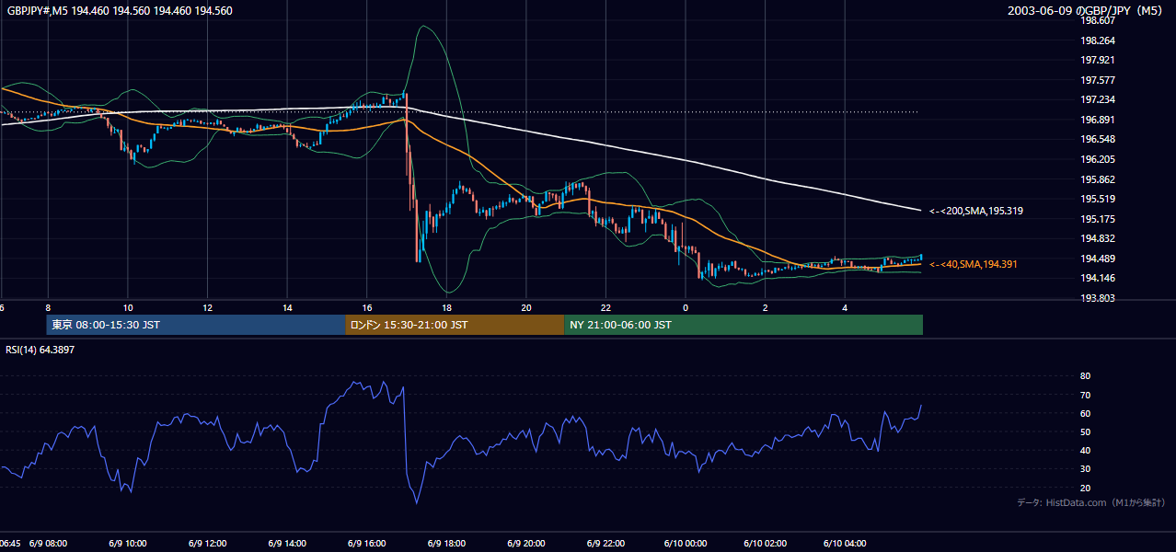Click RSI scale value 40

(x=1085, y=450)
